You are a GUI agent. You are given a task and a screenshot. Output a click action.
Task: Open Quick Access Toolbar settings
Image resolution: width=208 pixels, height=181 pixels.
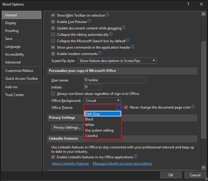pos(22,79)
